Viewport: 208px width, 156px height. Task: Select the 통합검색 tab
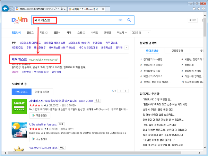[16, 33]
